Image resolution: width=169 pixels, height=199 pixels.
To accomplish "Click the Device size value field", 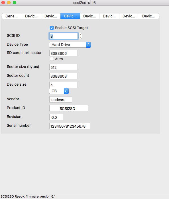I will pyautogui.click(x=64, y=85).
